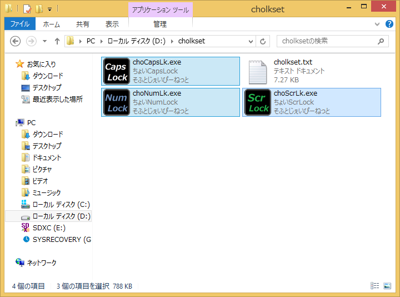Click the 7.27 KB file size text
This screenshot has height=297, width=400.
286,80
